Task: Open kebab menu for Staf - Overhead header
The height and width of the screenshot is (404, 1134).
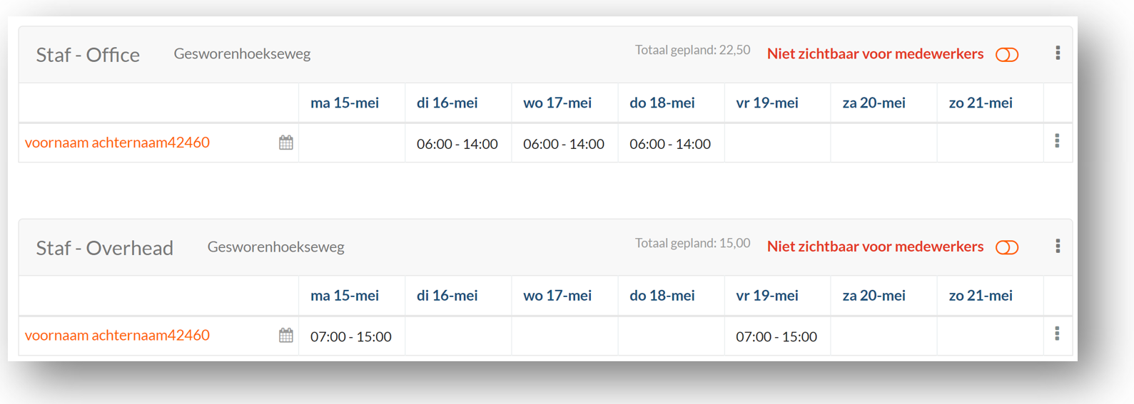Action: (1058, 247)
